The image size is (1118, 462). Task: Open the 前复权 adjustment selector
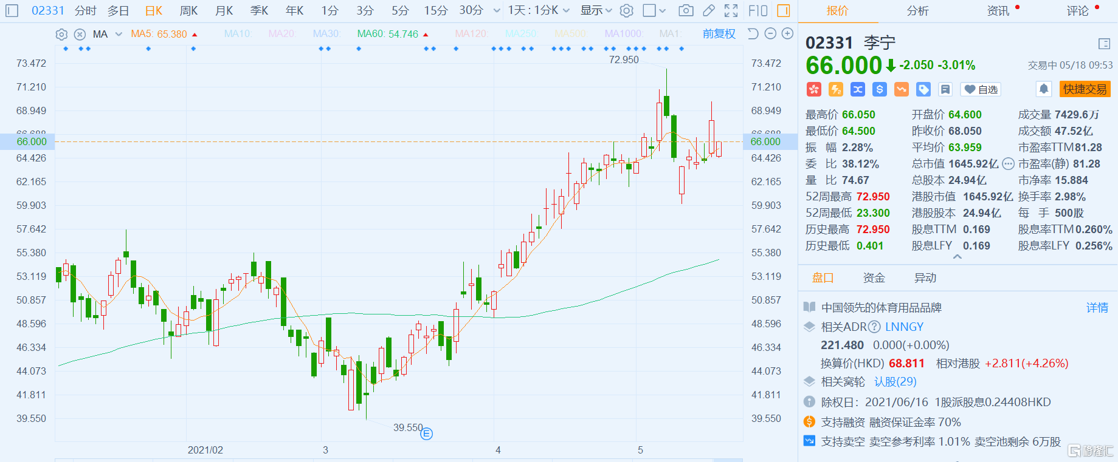719,33
